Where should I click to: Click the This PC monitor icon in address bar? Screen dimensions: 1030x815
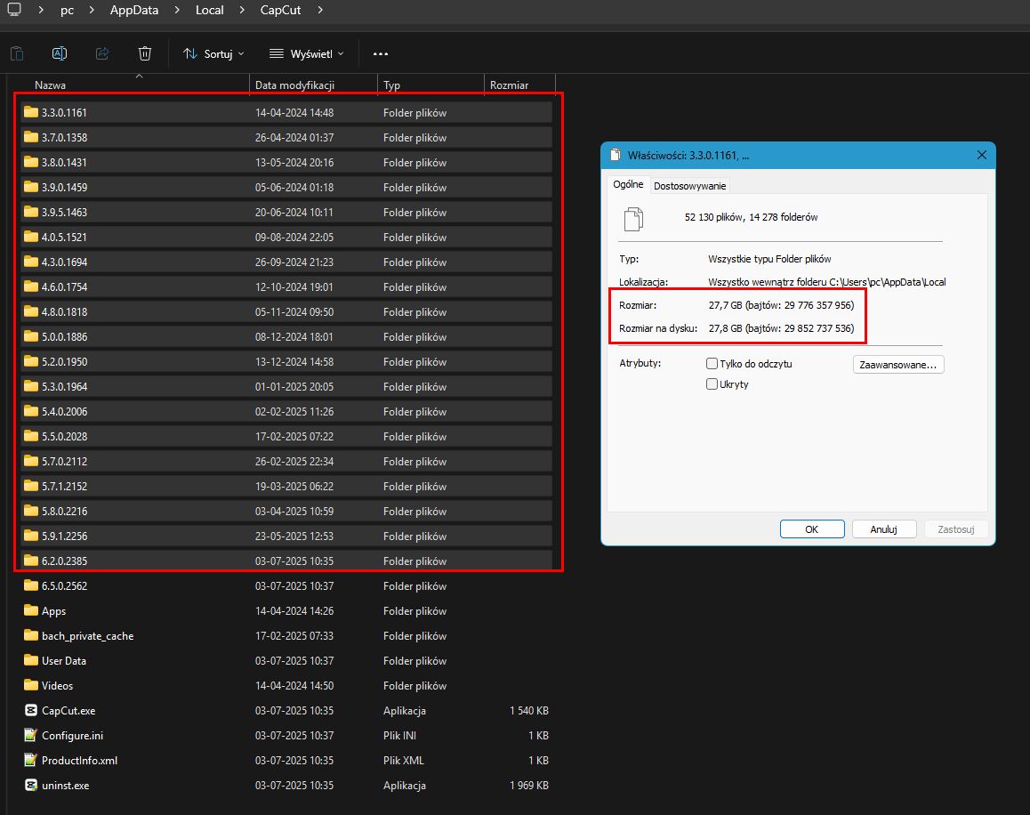click(13, 11)
